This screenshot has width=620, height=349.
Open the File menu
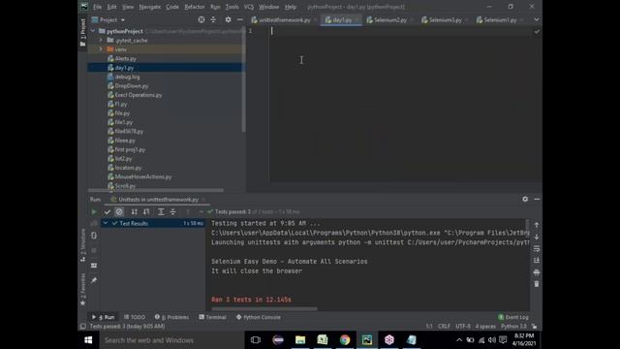(97, 7)
